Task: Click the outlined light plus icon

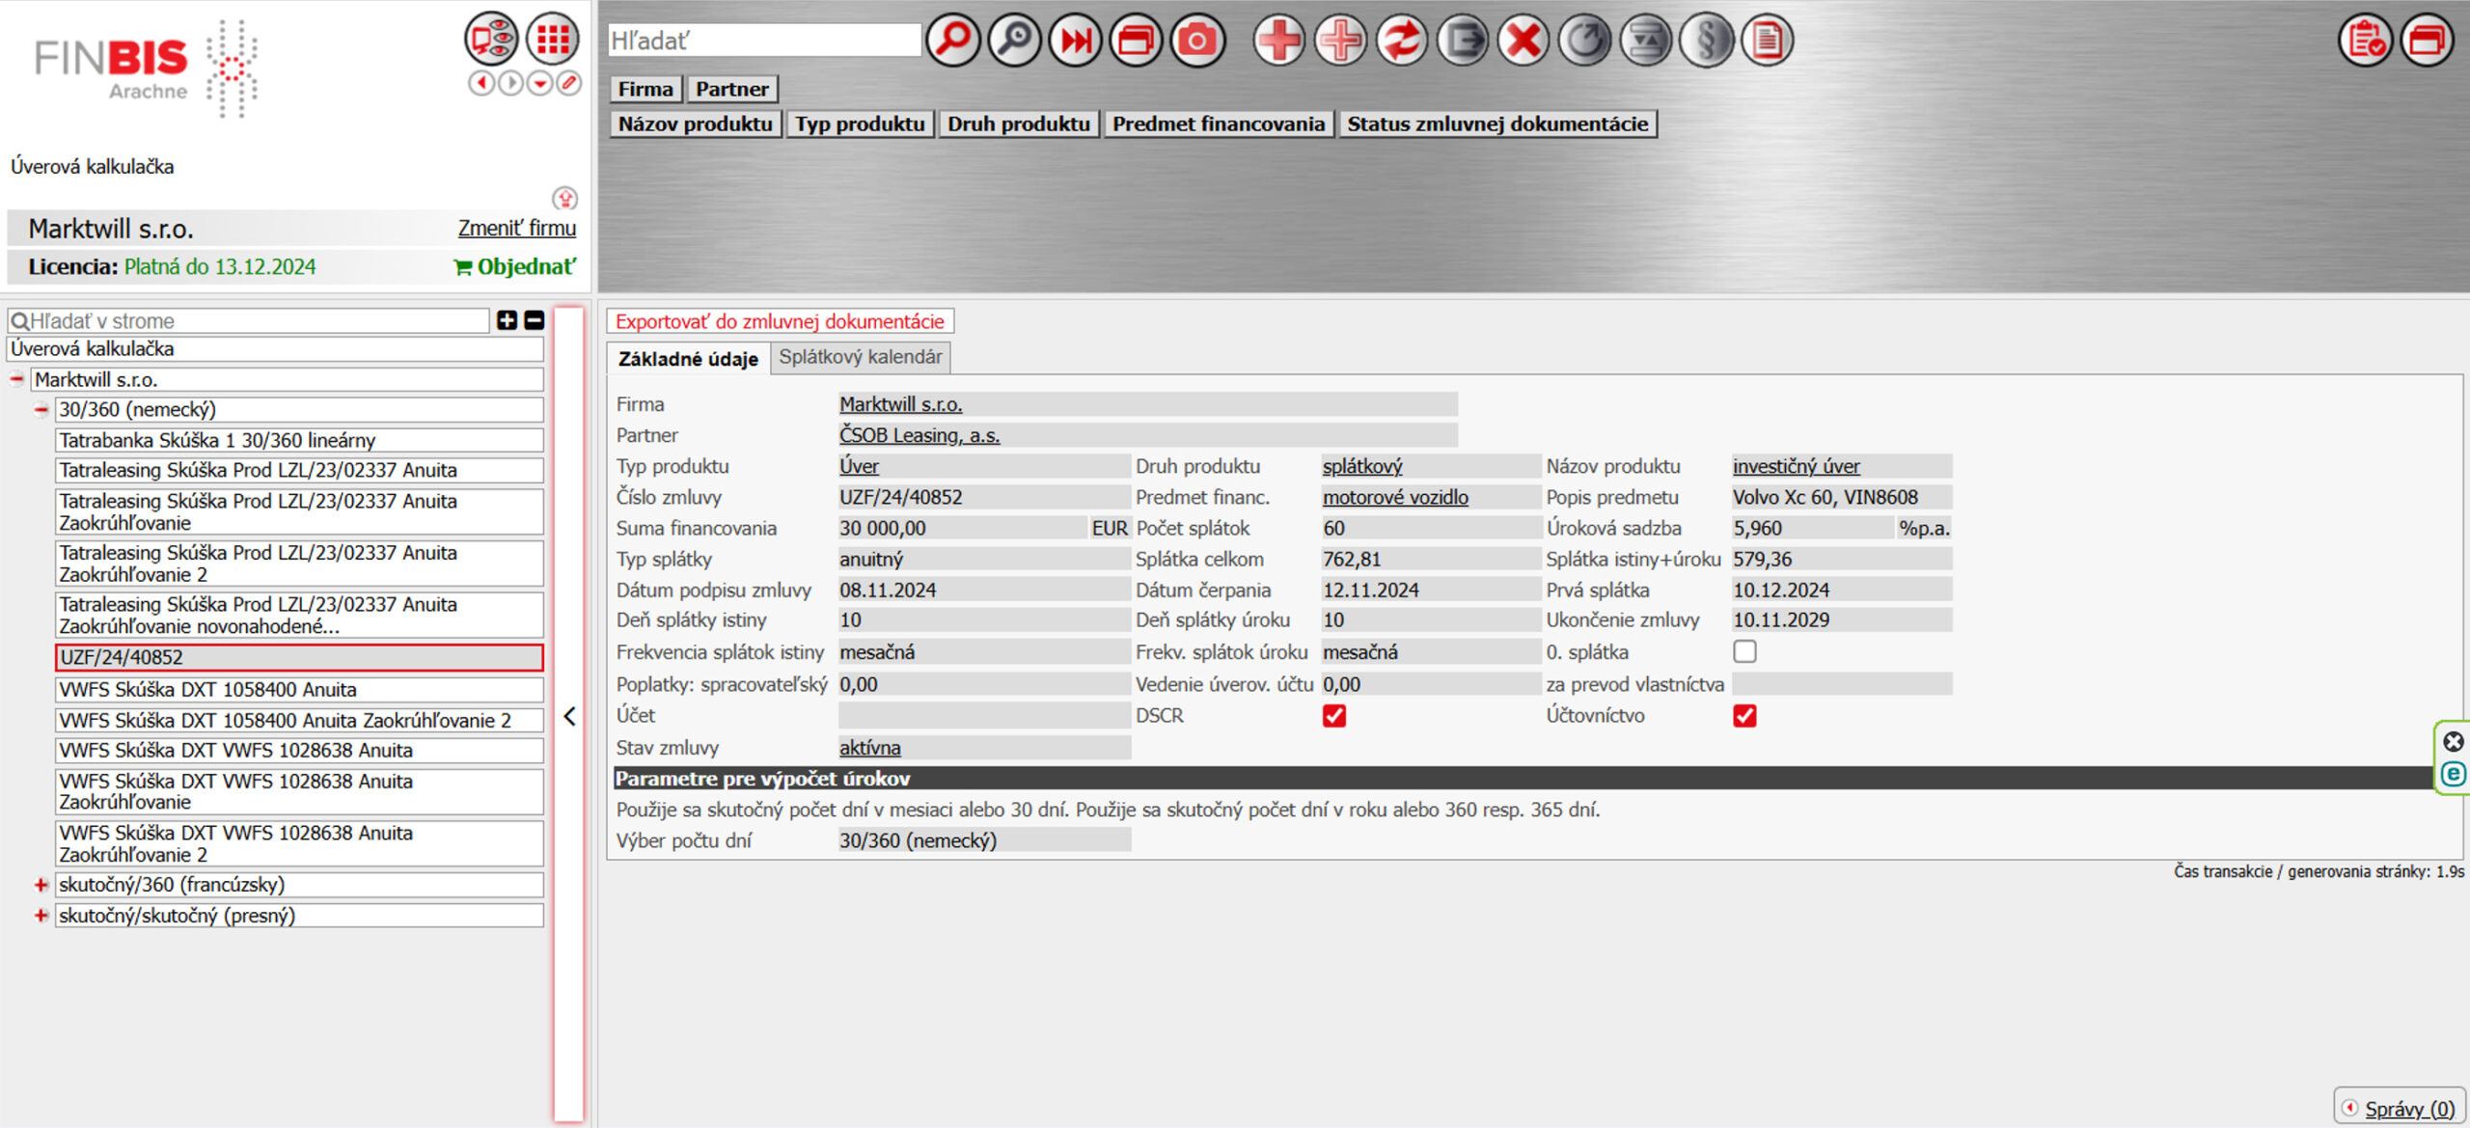Action: (x=1340, y=41)
